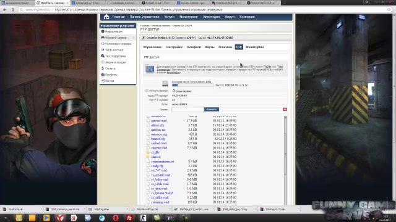Open file cs_havana.WAD in the list
396x222 pixels.
(x=161, y=193)
